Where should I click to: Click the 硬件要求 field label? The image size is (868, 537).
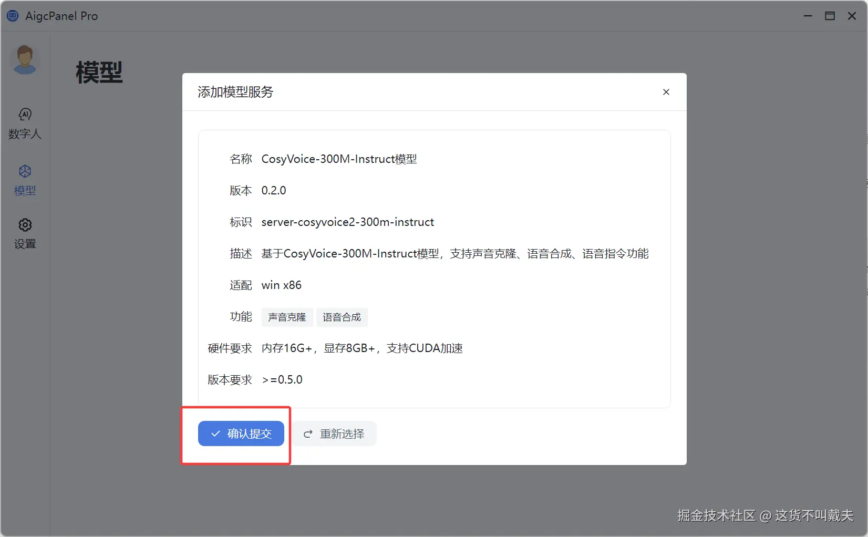click(230, 348)
